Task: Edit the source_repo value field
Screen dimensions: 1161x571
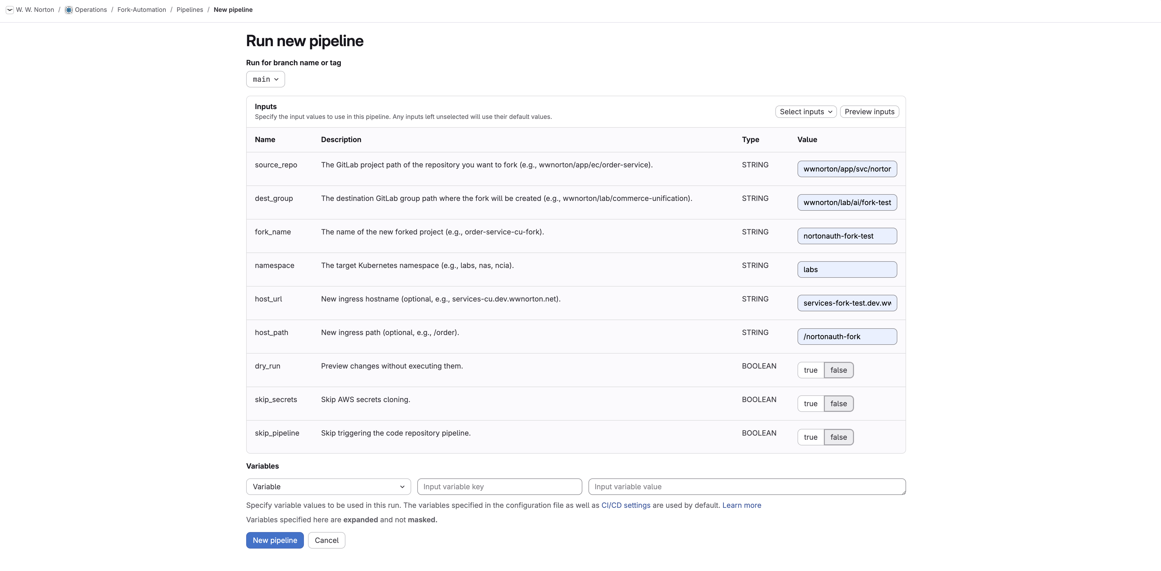Action: click(x=847, y=169)
